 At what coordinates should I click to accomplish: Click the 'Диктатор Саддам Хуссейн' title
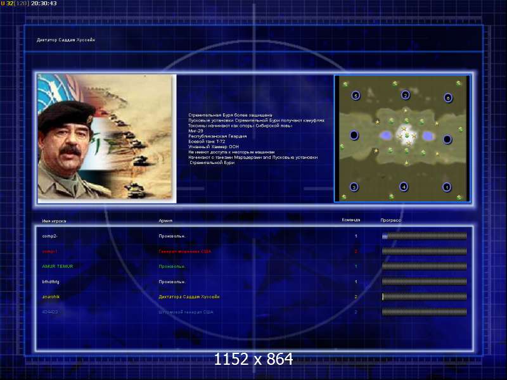click(x=66, y=40)
